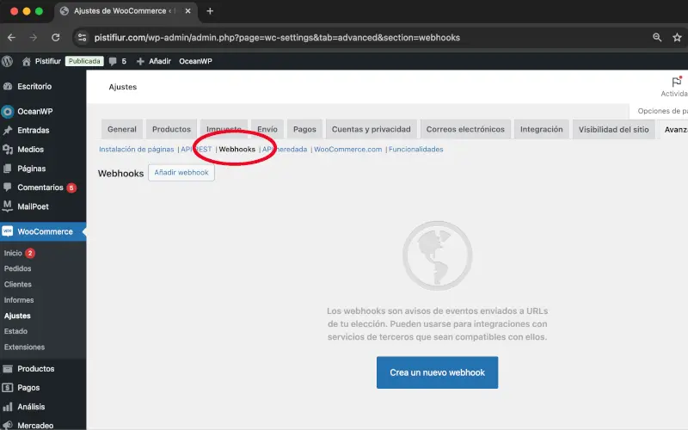Switch to the Productos settings tab
688x430 pixels.
point(171,130)
